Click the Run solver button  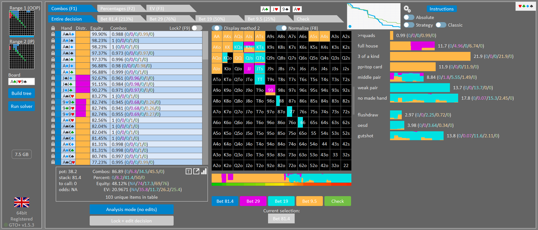pyautogui.click(x=21, y=106)
